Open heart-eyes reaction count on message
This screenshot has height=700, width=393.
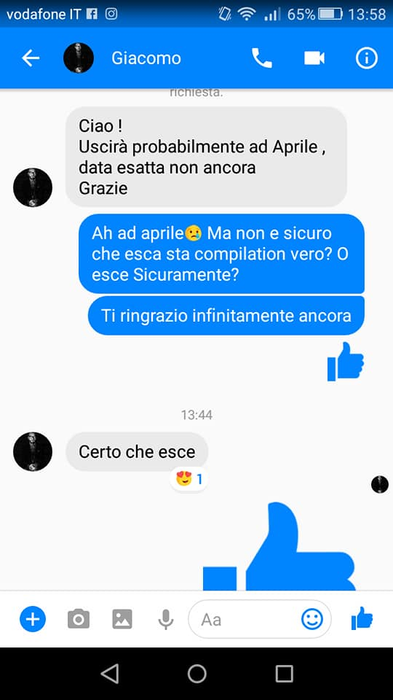[x=189, y=480]
